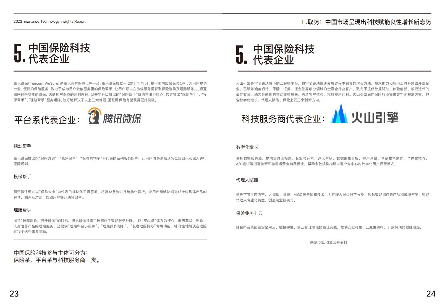Select the '火山引擎' logo text
Viewport: 445px width, 304px height.
pos(375,118)
